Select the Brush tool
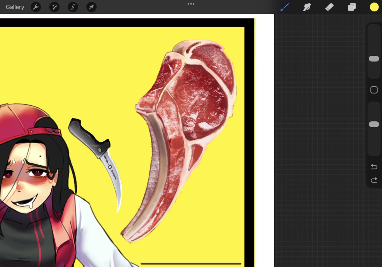Viewport: 382px width, 267px height. pyautogui.click(x=285, y=7)
